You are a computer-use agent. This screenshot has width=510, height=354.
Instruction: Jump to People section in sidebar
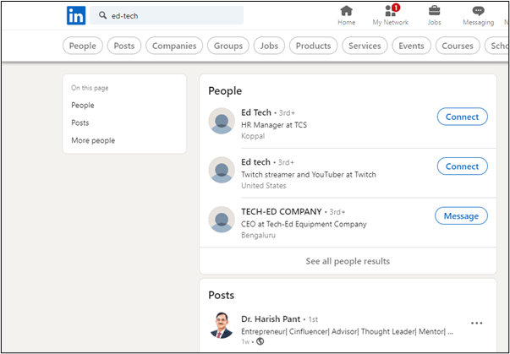[x=83, y=106]
